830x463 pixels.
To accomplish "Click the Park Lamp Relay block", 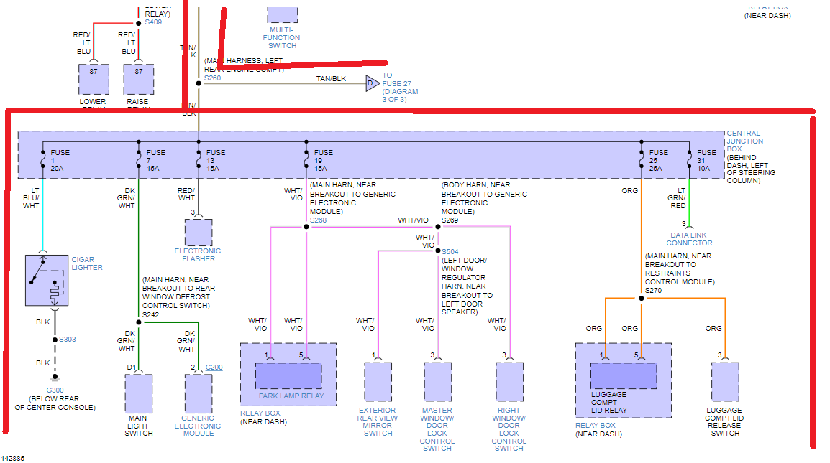I will (x=288, y=375).
